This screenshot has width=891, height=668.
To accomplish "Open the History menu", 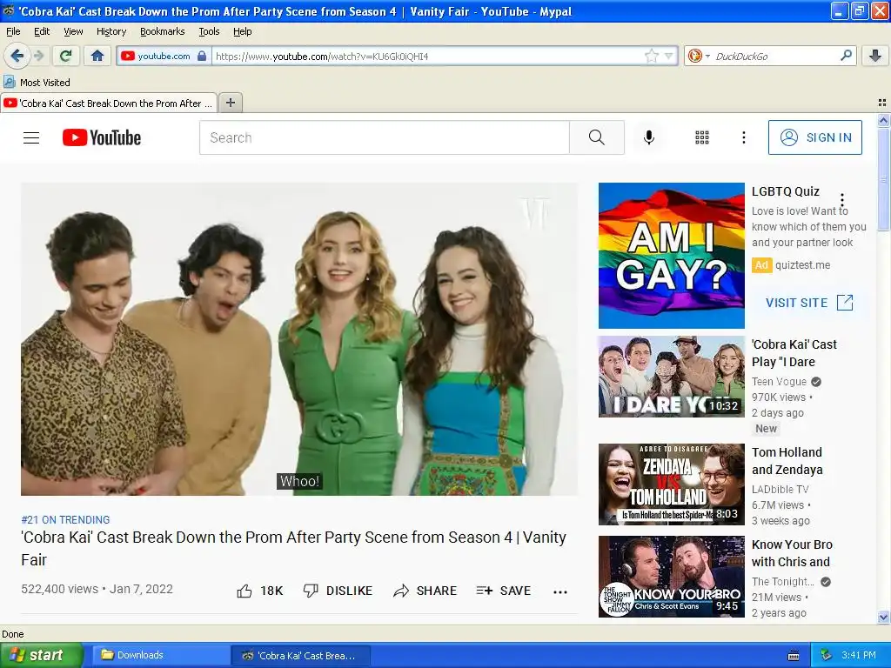I will (111, 31).
